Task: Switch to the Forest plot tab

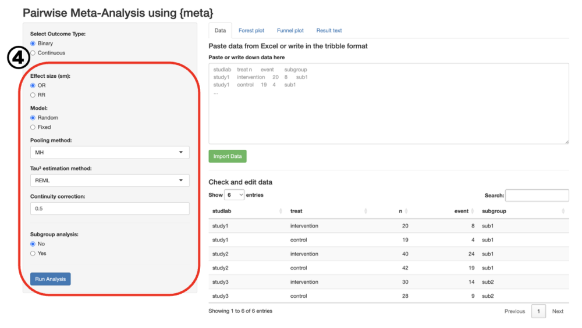Action: [251, 30]
